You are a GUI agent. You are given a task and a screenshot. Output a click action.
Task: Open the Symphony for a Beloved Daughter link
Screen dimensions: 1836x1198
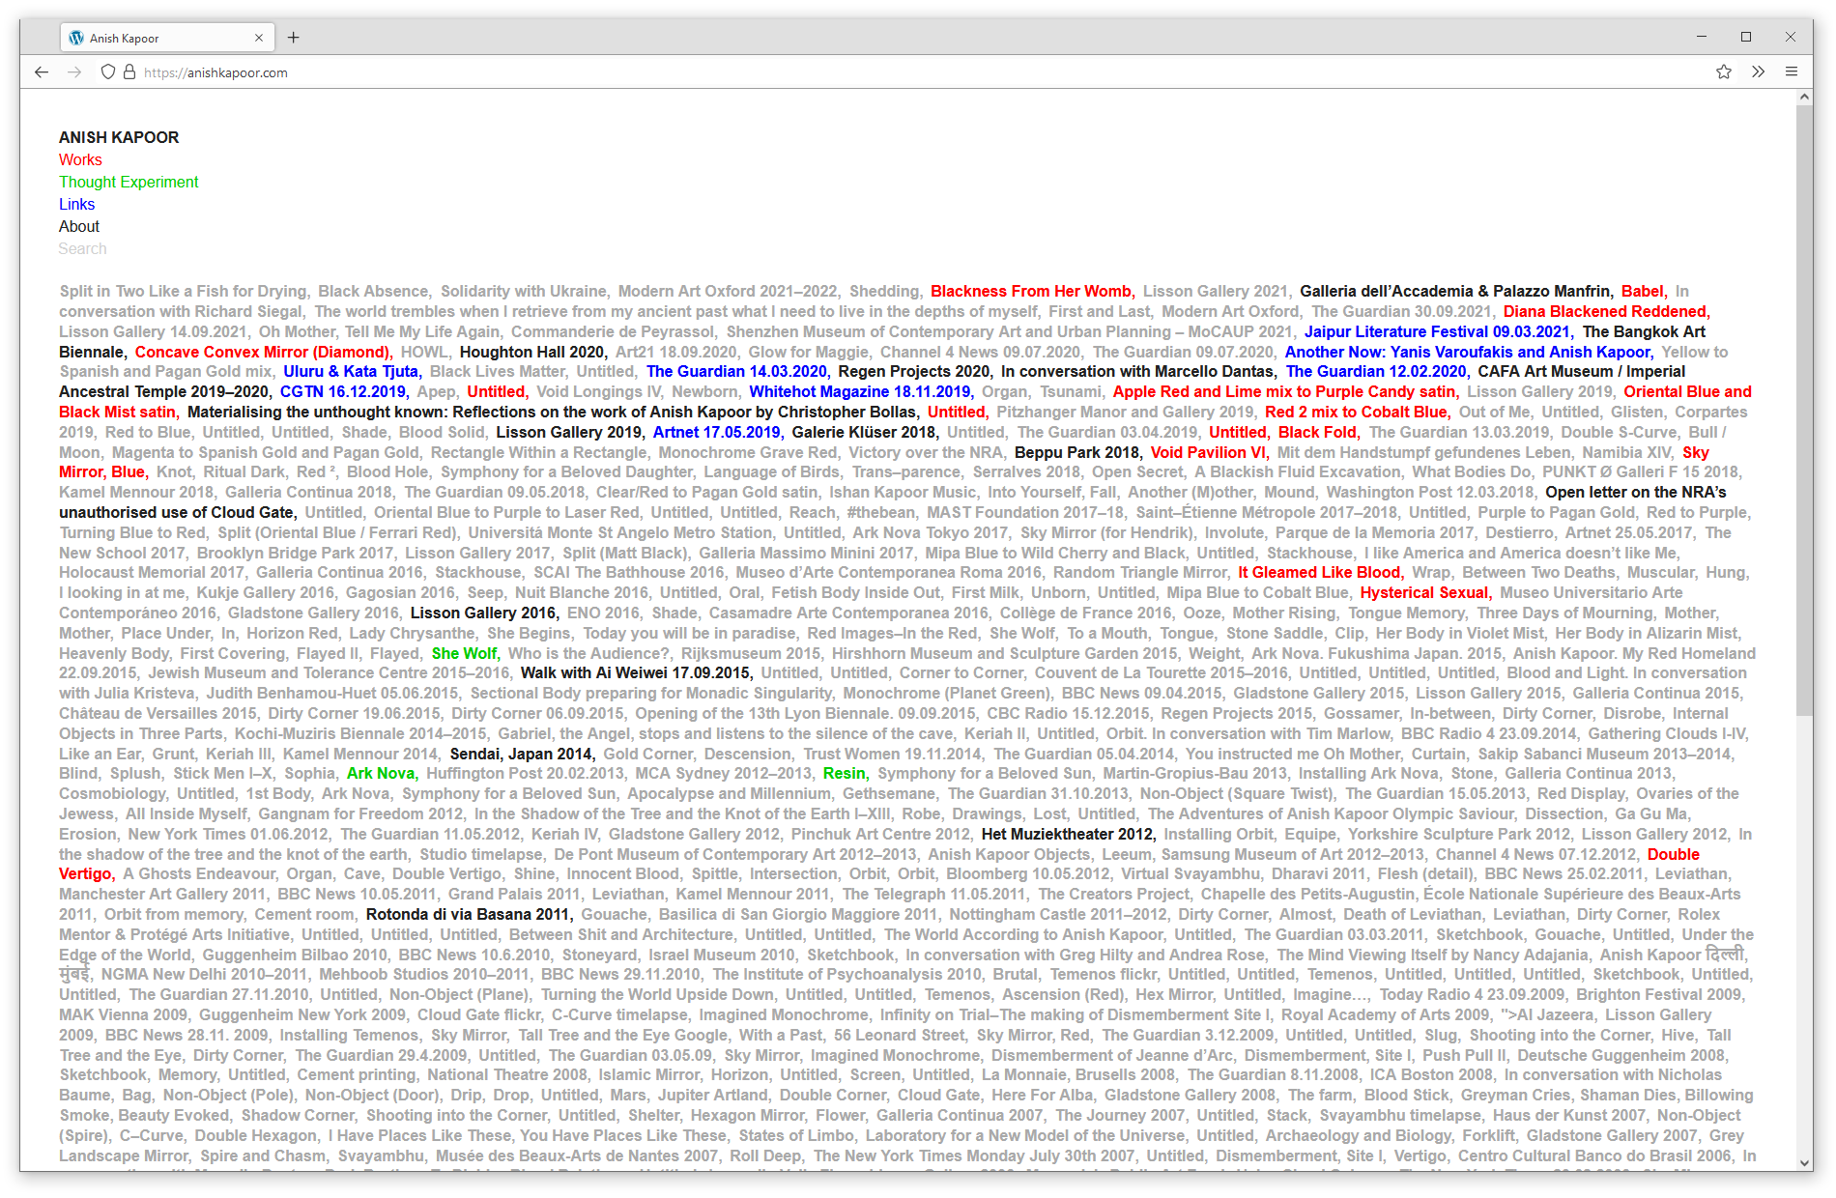pyautogui.click(x=567, y=471)
